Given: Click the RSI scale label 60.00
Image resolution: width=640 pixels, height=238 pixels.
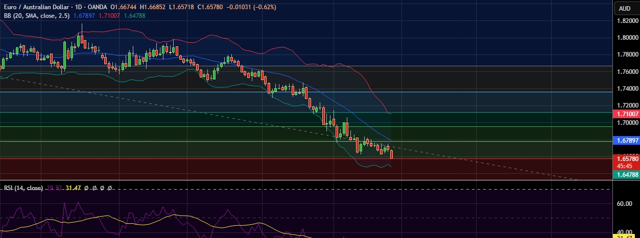Looking at the screenshot, I should coord(624,204).
